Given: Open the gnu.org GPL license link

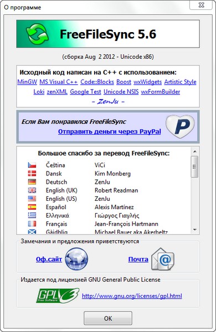Looking at the screenshot, I should [132, 296].
